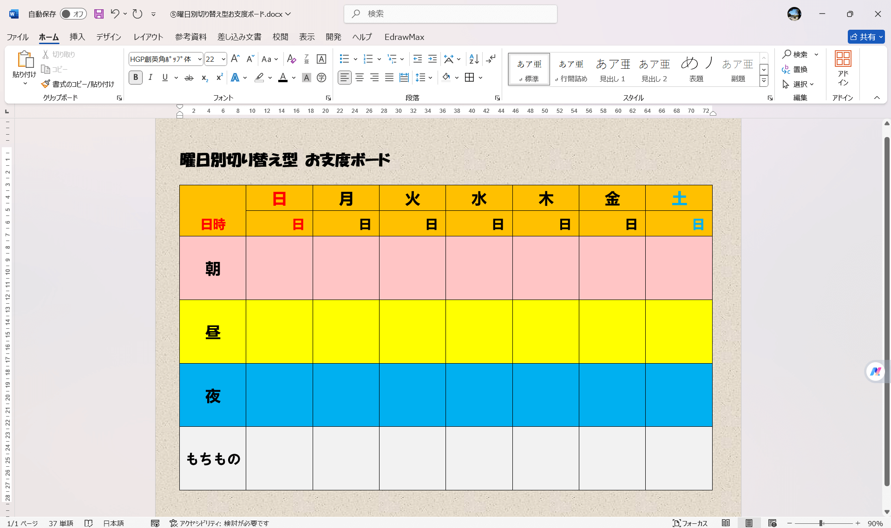Open the EdrawMax ribbon tab

pyautogui.click(x=404, y=37)
